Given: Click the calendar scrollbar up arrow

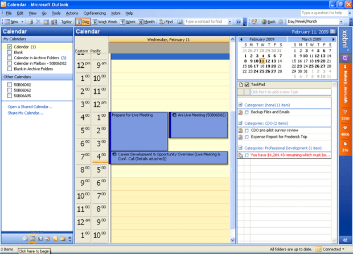Looking at the screenshot, I should 232,39.
